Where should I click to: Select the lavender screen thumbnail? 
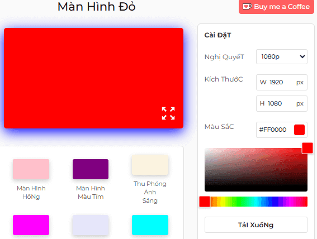(x=91, y=225)
